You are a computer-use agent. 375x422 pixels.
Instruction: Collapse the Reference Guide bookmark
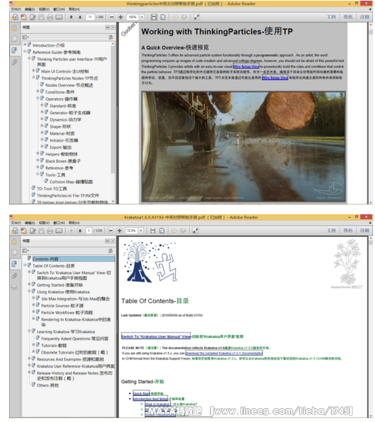(x=25, y=51)
